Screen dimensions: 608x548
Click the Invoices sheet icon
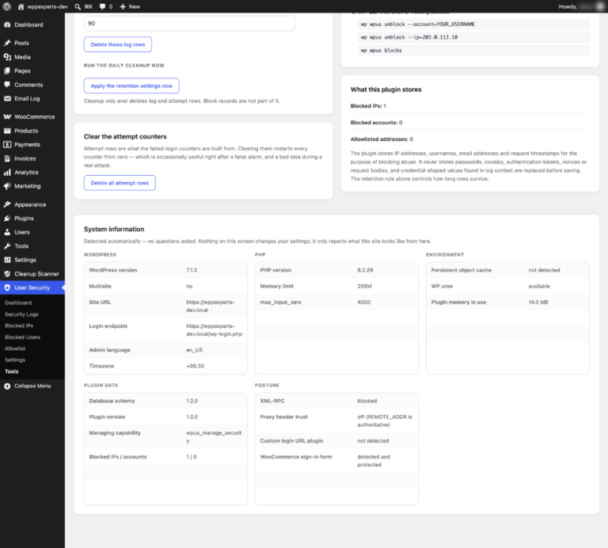click(7, 158)
